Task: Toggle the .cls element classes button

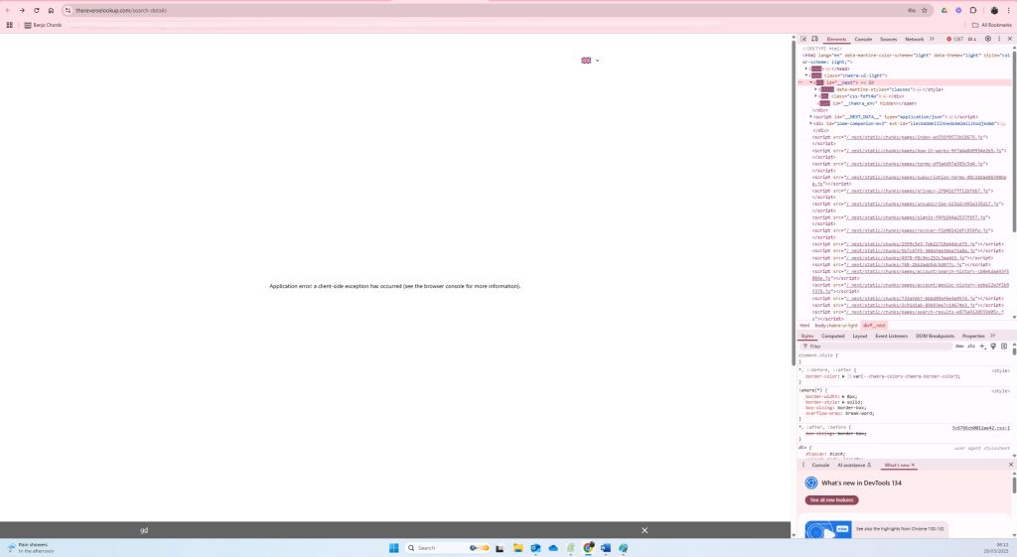Action: pos(970,347)
